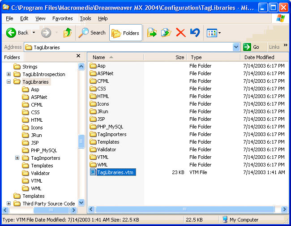Select the PHP_MySQL folder in the tree
The width and height of the screenshot is (291, 226).
point(39,150)
